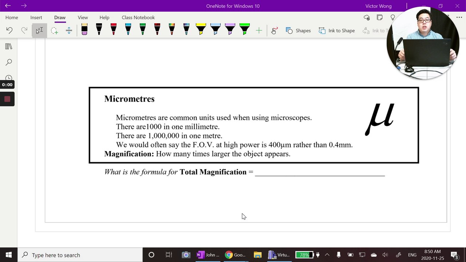466x262 pixels.
Task: Open the View tab
Action: (83, 17)
